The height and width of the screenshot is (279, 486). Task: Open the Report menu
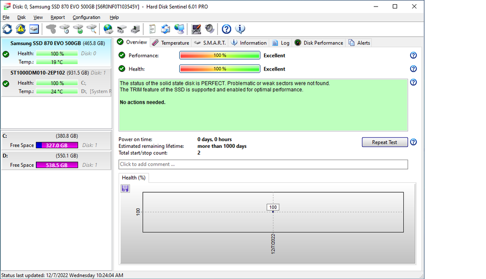57,18
